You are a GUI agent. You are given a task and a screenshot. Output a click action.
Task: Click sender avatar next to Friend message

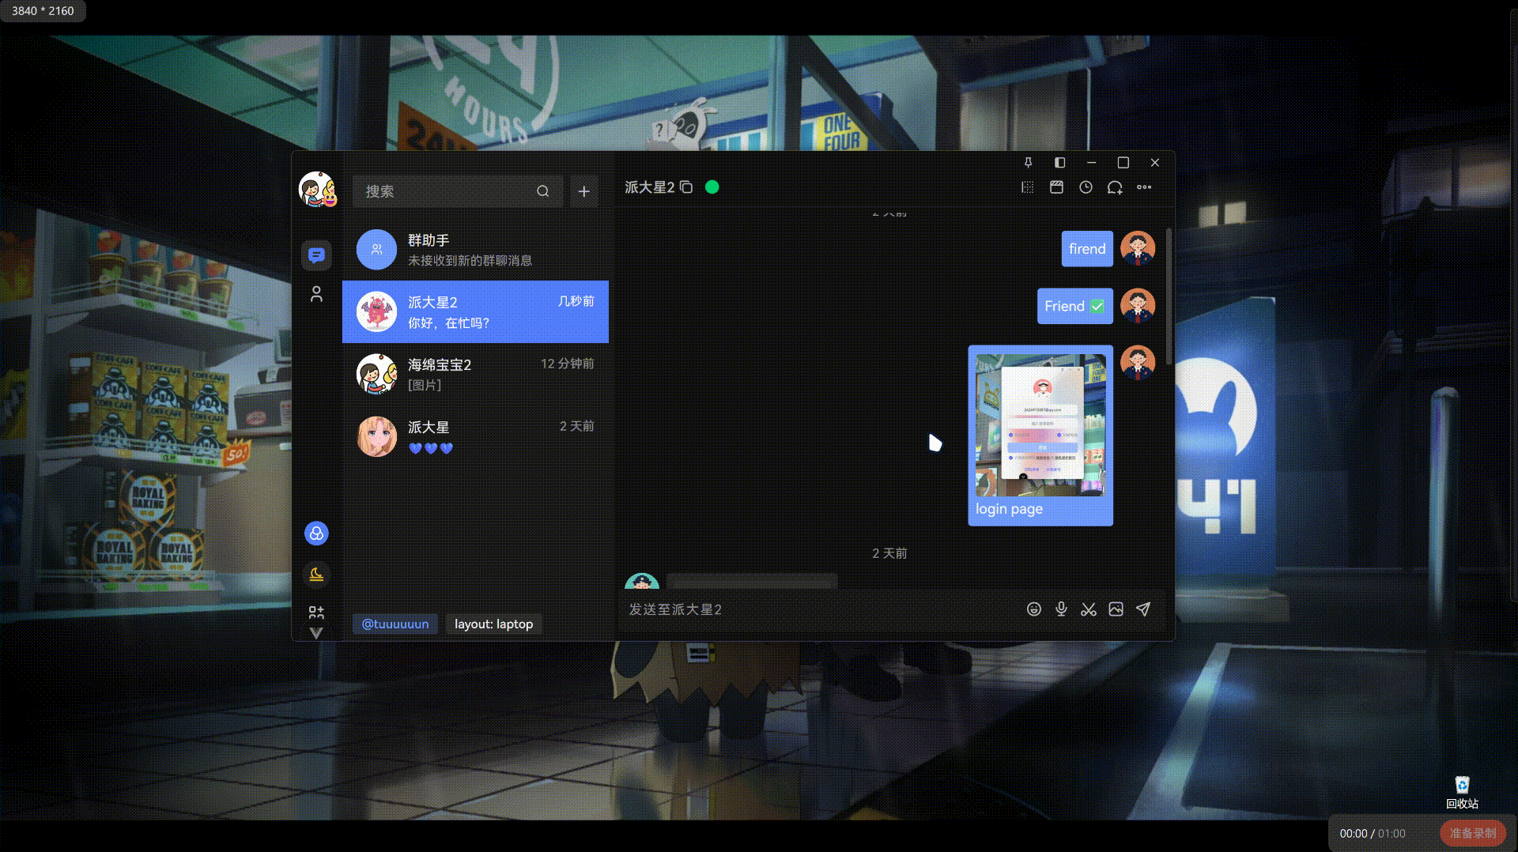[x=1138, y=305]
